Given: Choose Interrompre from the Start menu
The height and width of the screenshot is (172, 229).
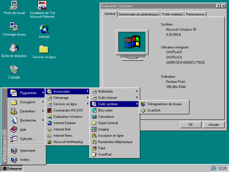Looking at the screenshot, I should (x=26, y=150).
